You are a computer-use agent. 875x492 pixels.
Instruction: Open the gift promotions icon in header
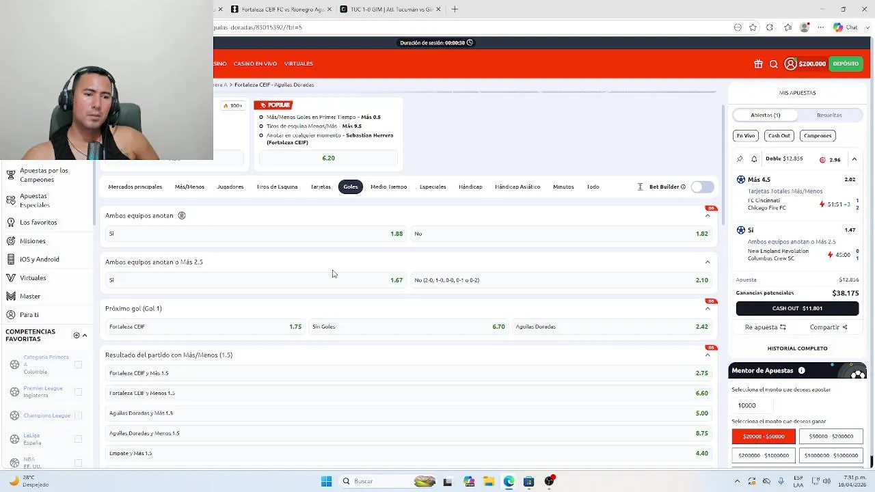[758, 64]
